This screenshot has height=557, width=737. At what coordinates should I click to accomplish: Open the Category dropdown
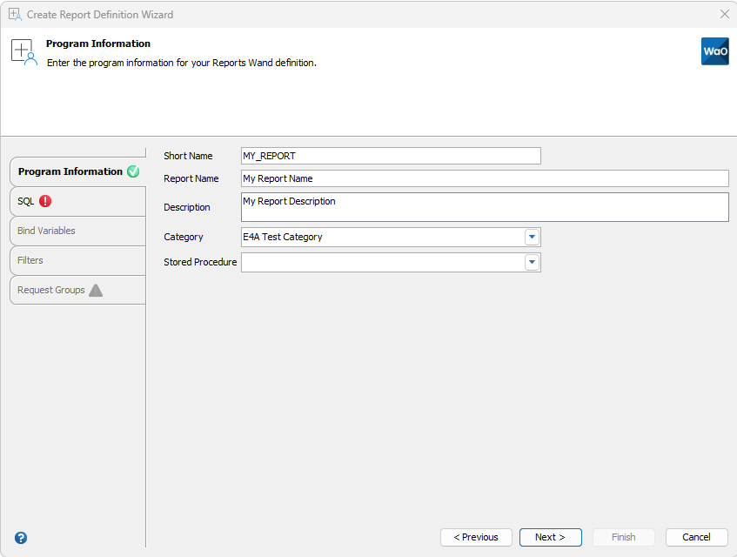click(x=532, y=237)
